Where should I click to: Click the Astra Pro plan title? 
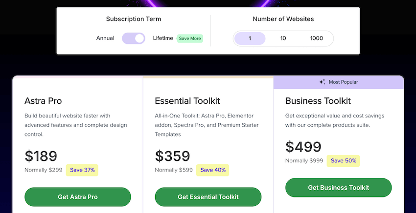[x=43, y=101]
